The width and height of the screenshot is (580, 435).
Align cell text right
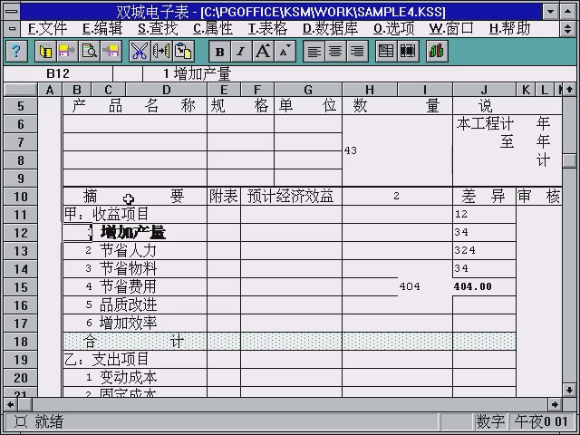coord(357,51)
